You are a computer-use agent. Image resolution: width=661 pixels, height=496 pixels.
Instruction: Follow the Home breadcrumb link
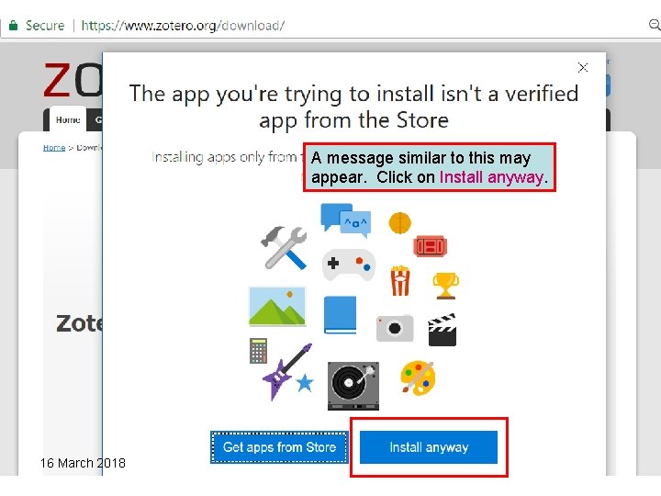pyautogui.click(x=54, y=148)
